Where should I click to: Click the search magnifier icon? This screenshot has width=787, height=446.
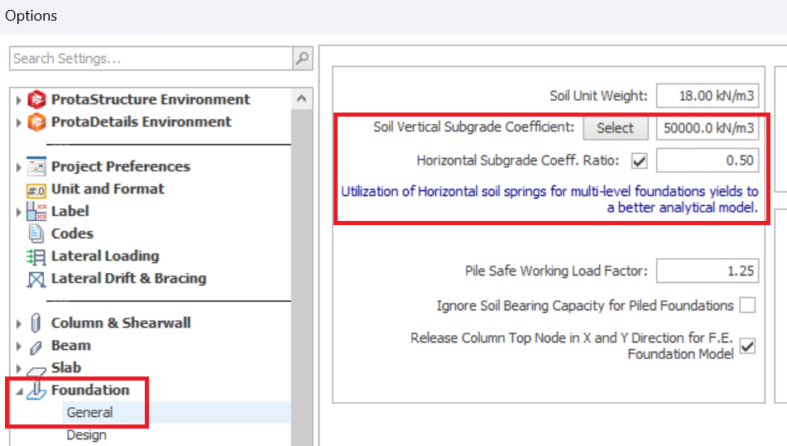303,59
